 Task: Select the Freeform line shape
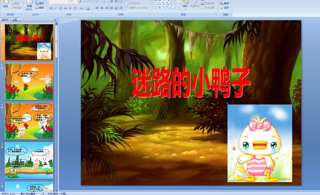167,7
